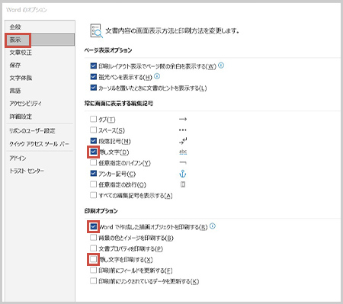Toggle 蛍光ペンを表示する checkbox
Viewport: 343px width, 304px height.
click(94, 77)
